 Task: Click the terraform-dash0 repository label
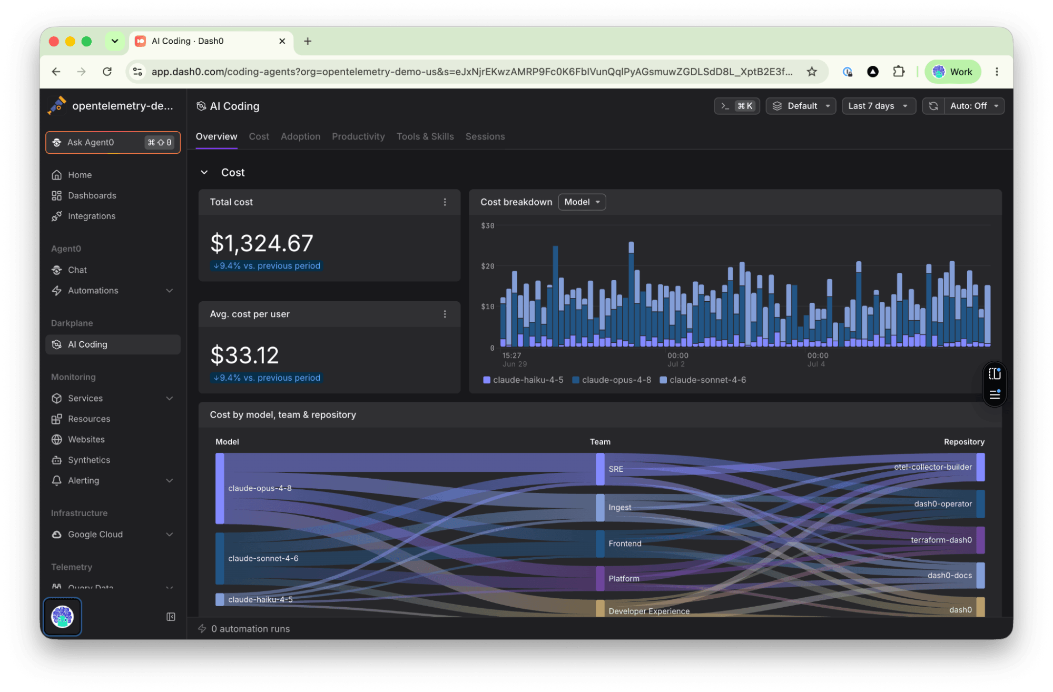941,540
